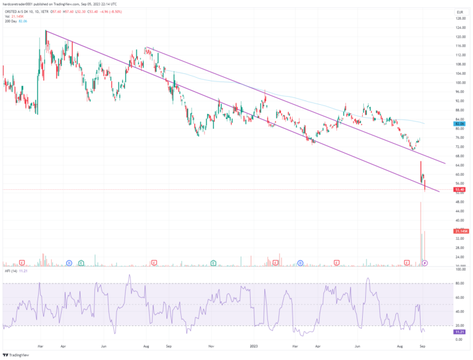Image resolution: width=473 pixels, height=360 pixels.
Task: Click the lightning bolt event icon
Action: 424,263
